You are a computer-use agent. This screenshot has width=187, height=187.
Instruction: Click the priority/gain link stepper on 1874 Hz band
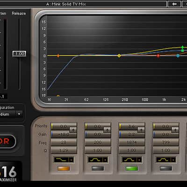click(x=141, y=130)
